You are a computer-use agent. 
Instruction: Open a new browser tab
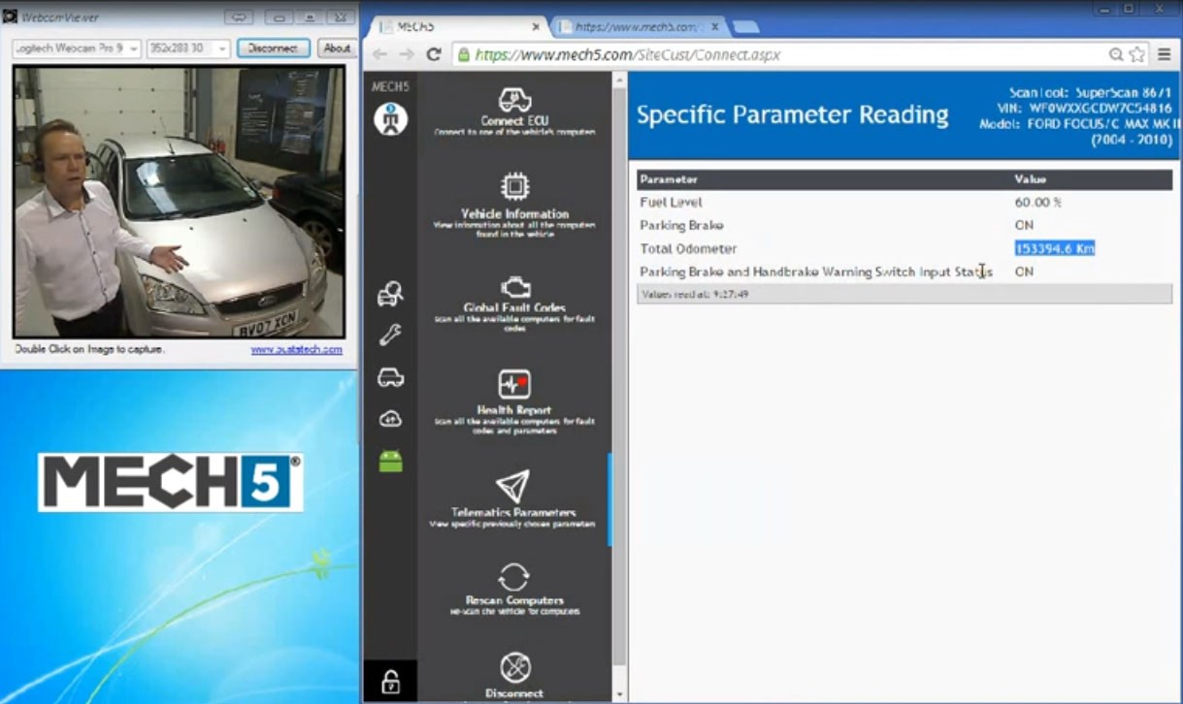tap(745, 26)
